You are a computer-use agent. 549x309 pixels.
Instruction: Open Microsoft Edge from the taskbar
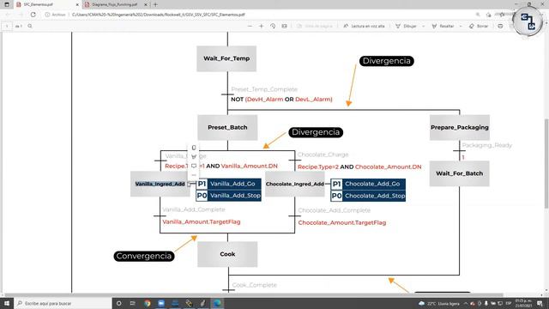217,303
